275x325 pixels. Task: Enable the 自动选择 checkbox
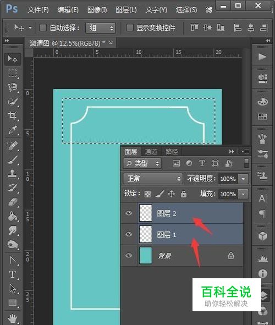[43, 27]
